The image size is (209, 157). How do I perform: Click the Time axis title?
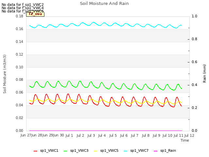(185, 140)
